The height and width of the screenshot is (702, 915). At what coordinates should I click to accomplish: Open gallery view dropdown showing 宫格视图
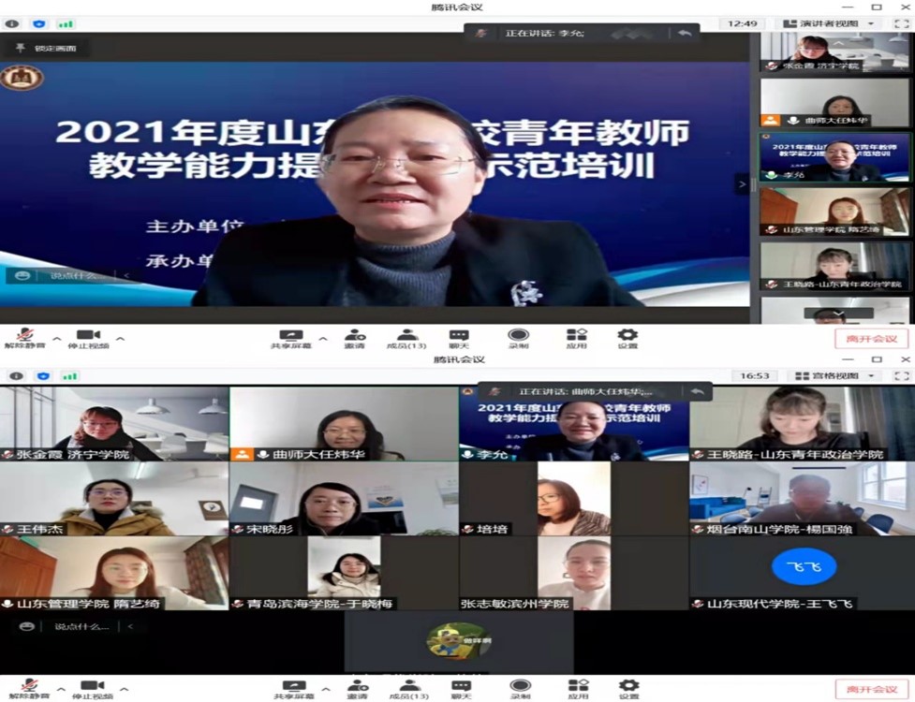pos(834,375)
